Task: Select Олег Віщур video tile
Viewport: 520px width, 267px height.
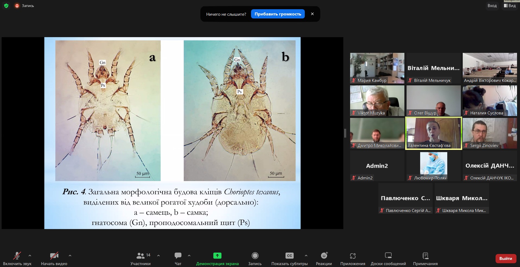Action: click(x=433, y=101)
